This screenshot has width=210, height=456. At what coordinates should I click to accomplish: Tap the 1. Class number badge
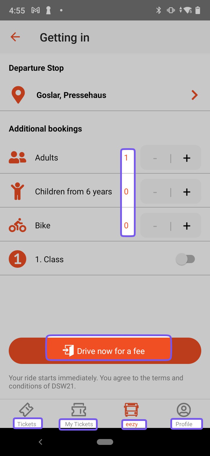17,259
